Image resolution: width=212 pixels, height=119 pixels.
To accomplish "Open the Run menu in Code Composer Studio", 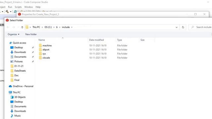I will [x=10, y=7].
